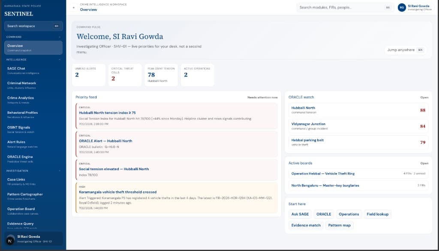
Task: Click the "Needs attention now" label
Action: (x=262, y=97)
